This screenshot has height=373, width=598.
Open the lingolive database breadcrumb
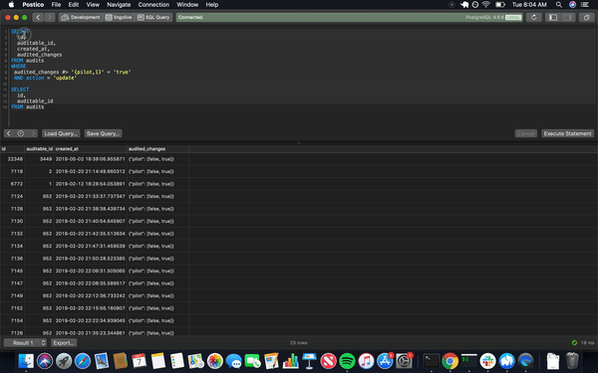click(x=119, y=17)
